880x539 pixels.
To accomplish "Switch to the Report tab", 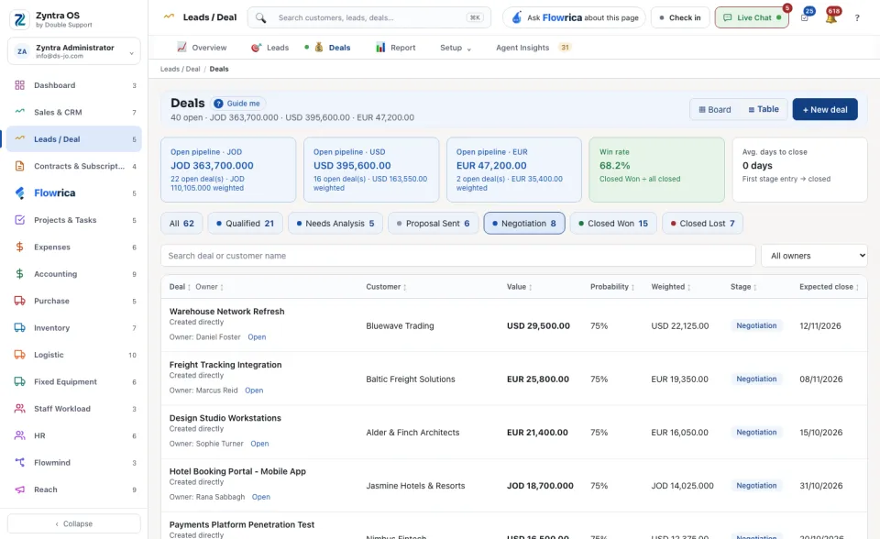I will point(396,48).
